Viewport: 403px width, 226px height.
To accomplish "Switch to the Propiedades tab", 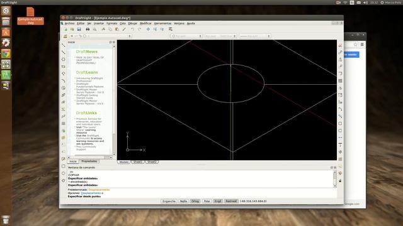I will point(89,161).
